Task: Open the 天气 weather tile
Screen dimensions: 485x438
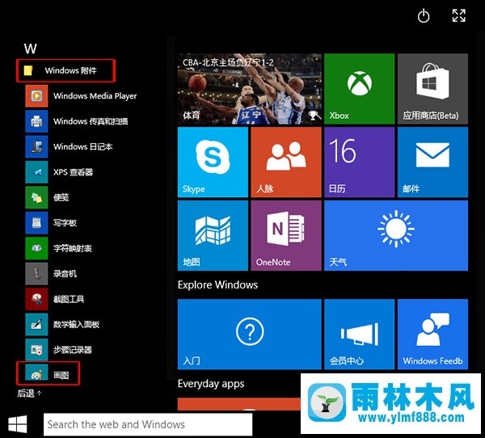Action: click(x=396, y=235)
